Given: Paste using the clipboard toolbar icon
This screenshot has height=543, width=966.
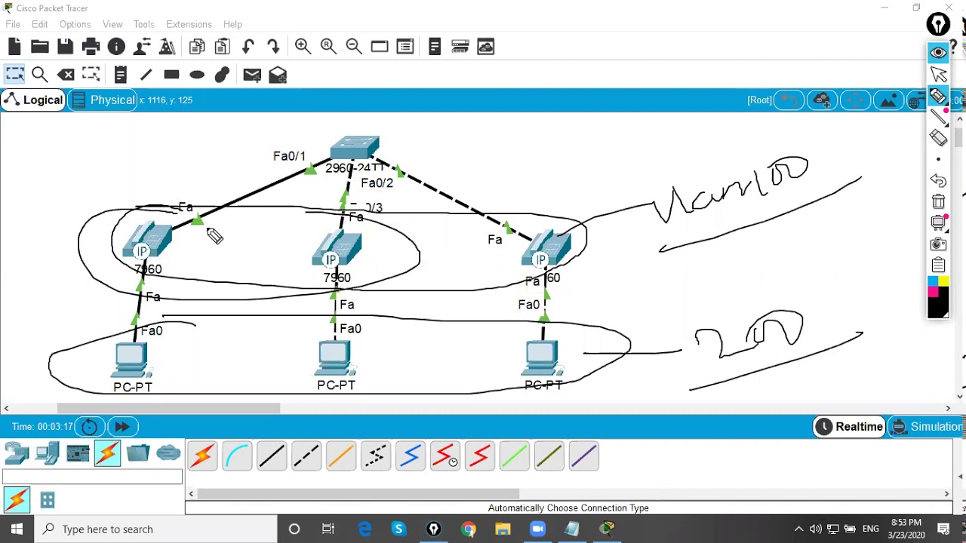Looking at the screenshot, I should click(x=222, y=47).
